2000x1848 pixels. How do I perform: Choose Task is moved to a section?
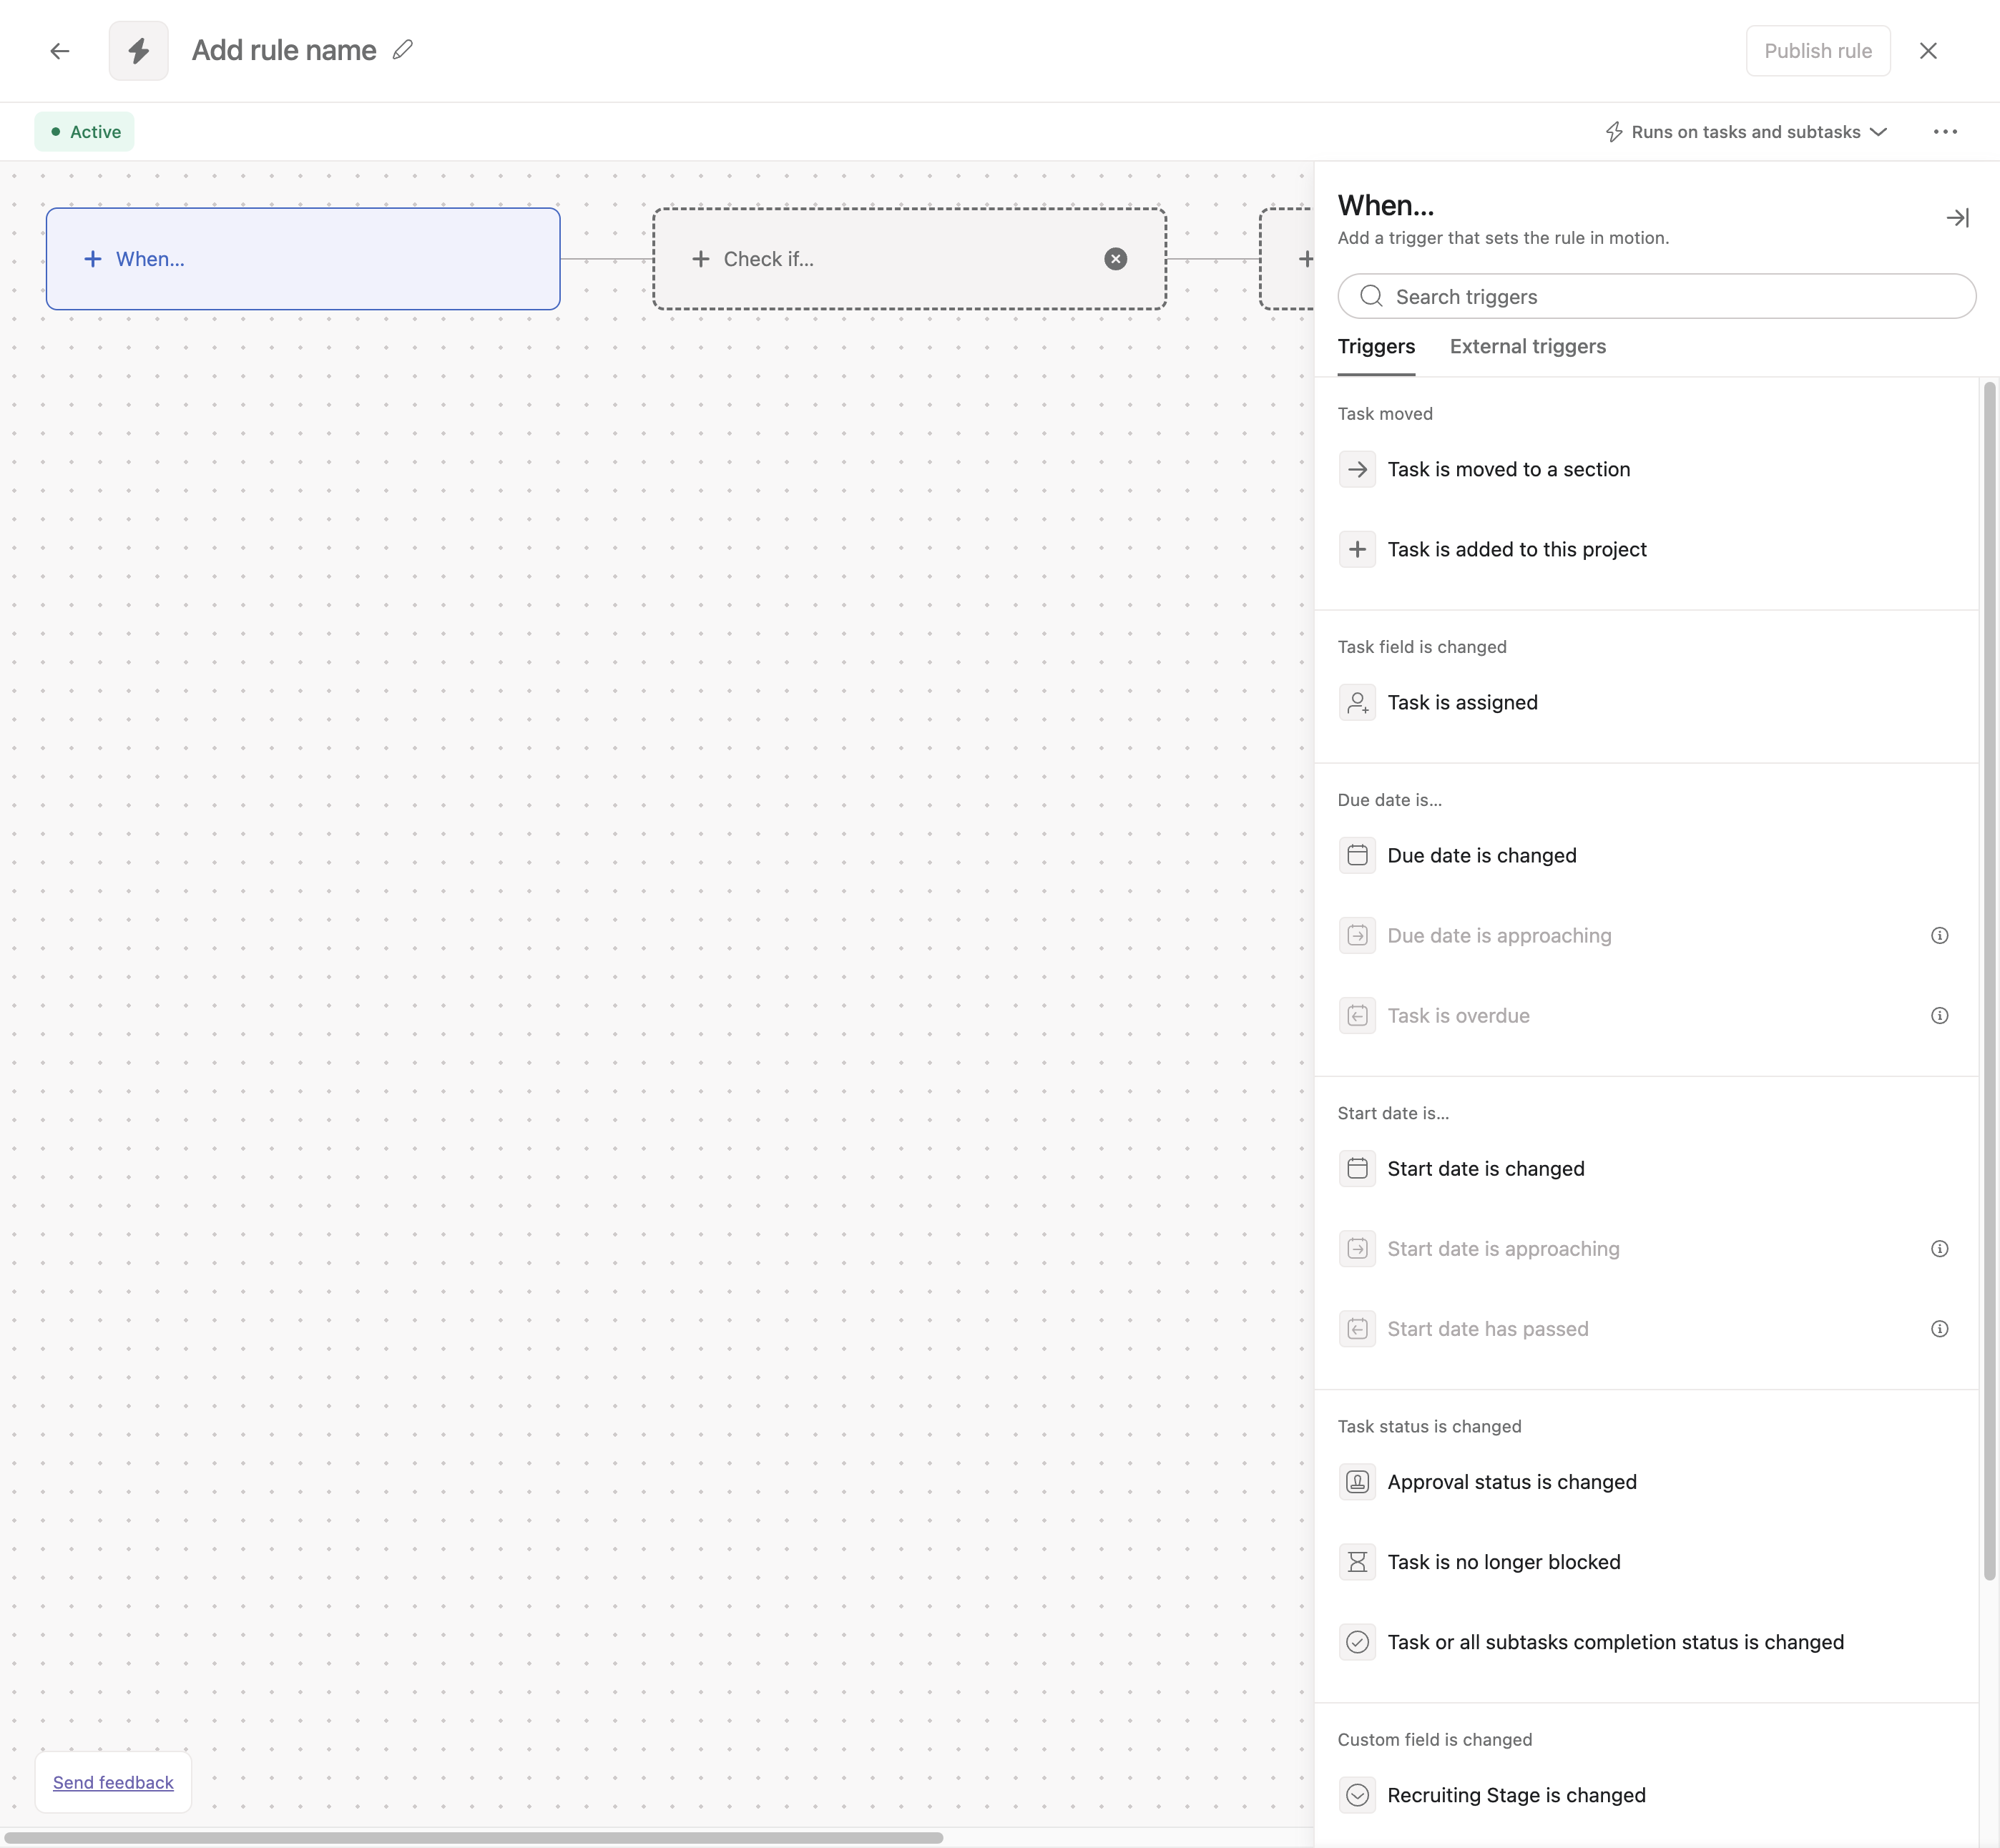pos(1645,469)
